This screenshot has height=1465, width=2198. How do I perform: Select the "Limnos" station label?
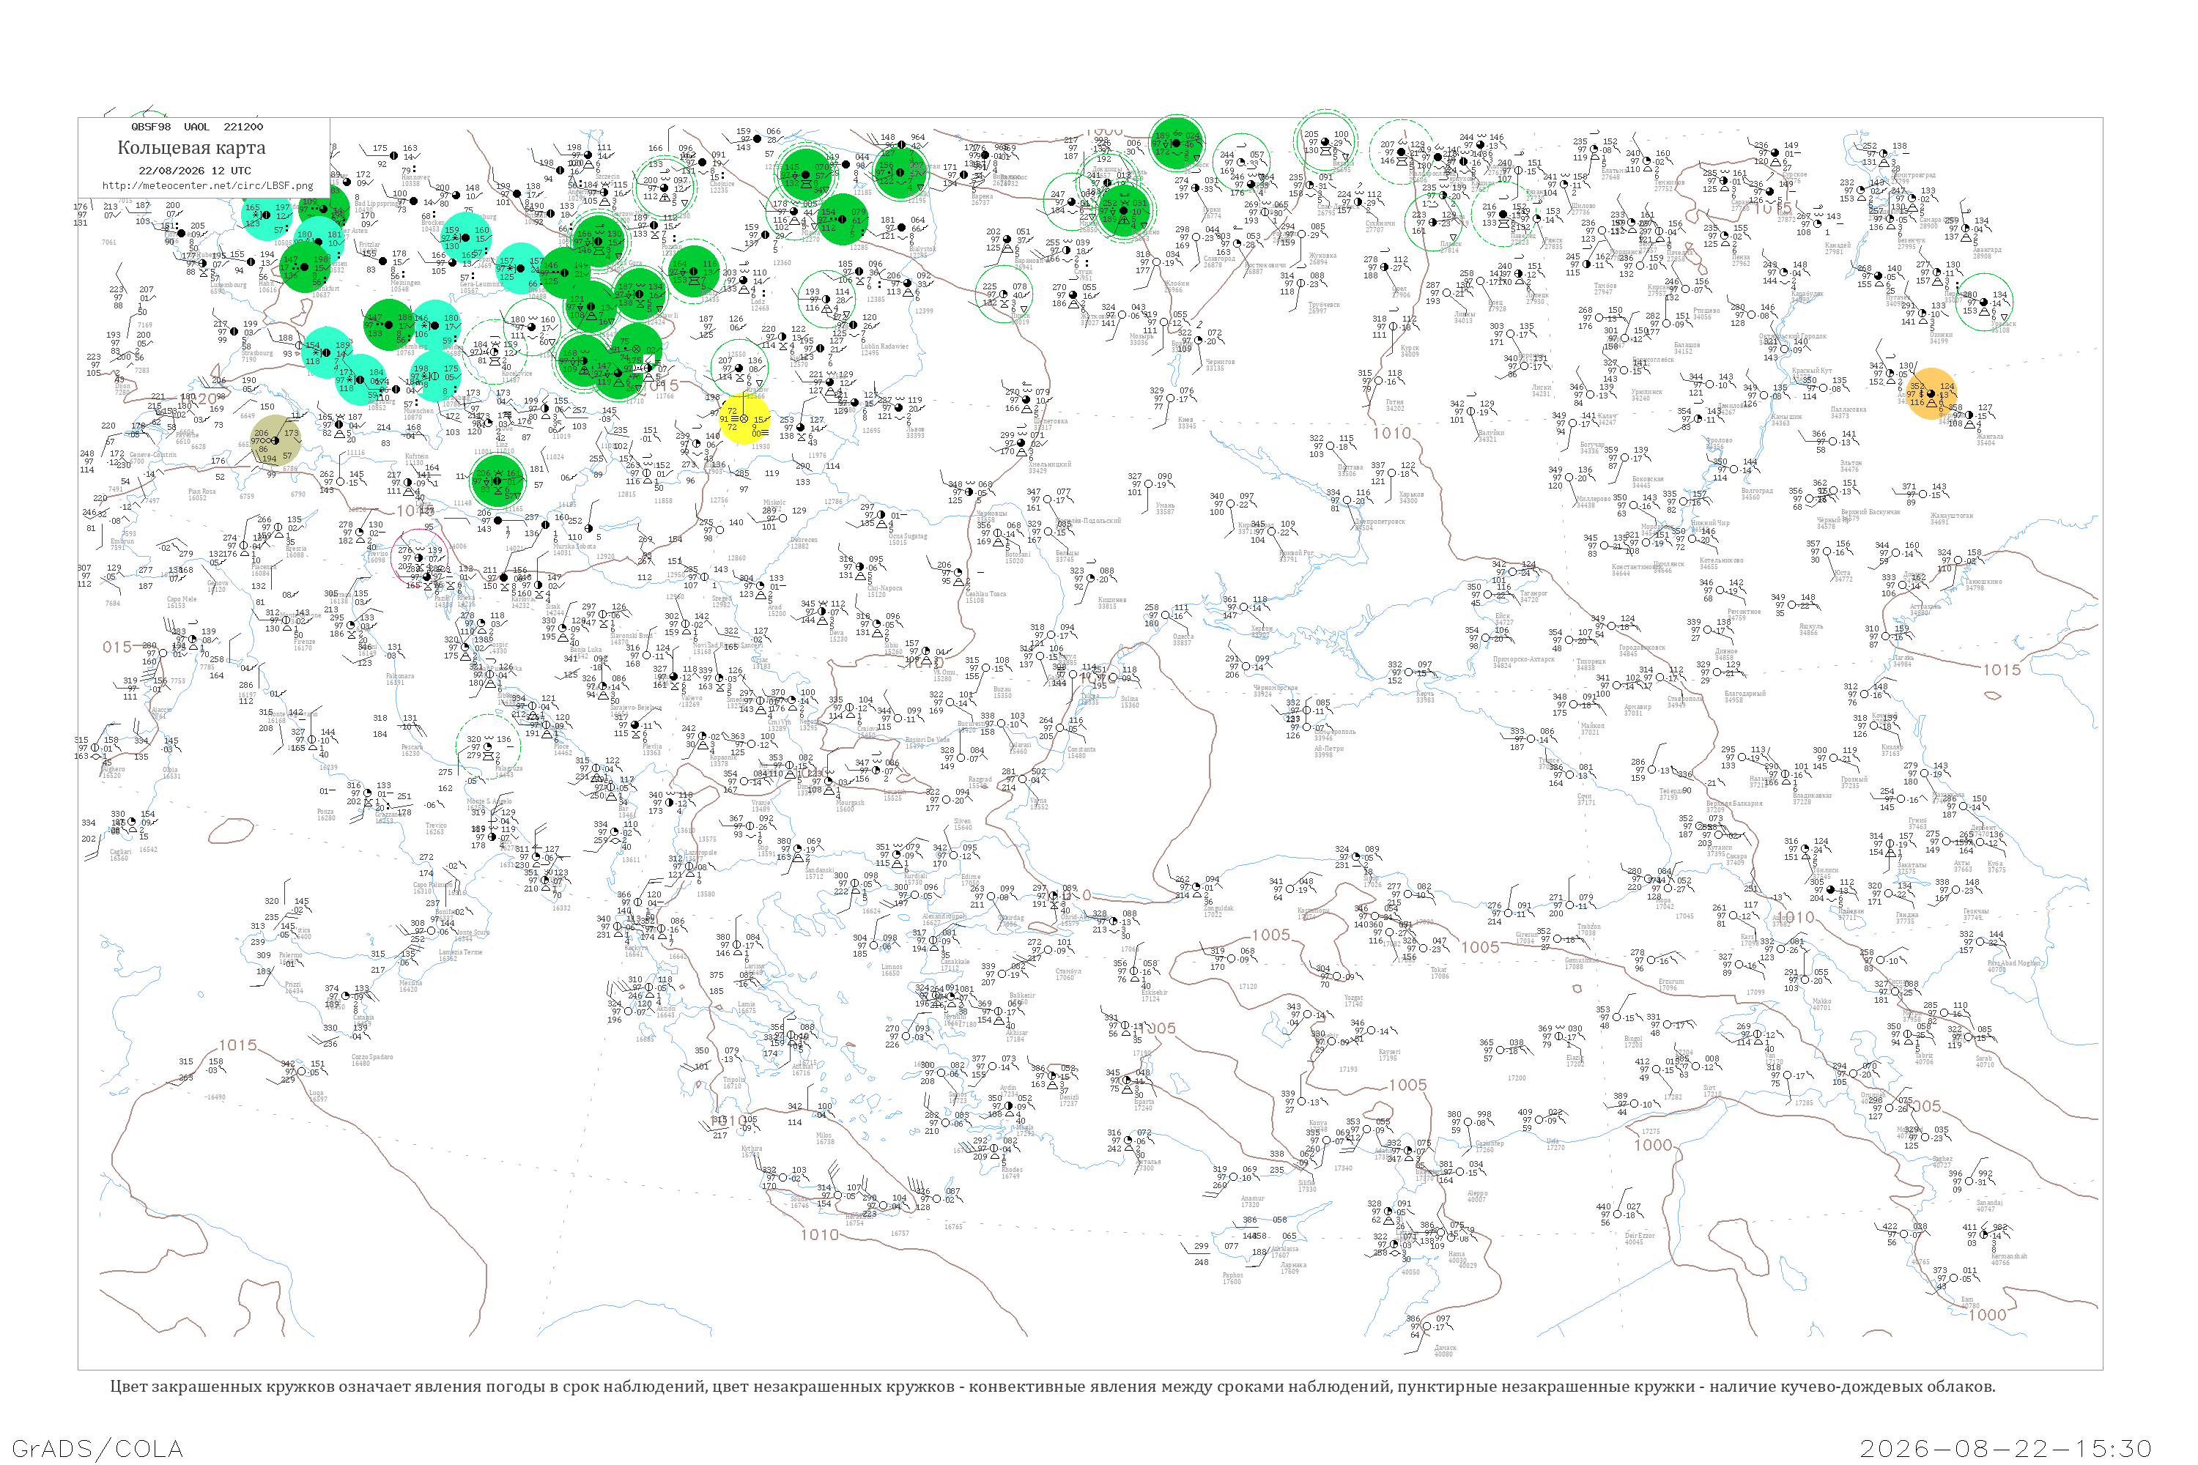point(892,966)
